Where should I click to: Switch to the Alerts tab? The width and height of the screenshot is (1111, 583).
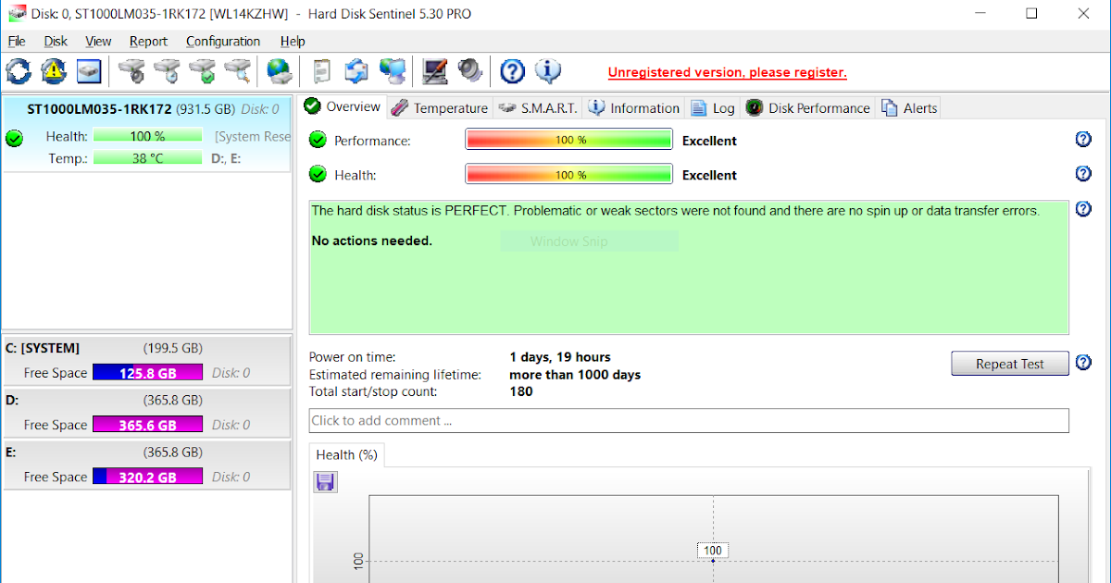click(909, 107)
